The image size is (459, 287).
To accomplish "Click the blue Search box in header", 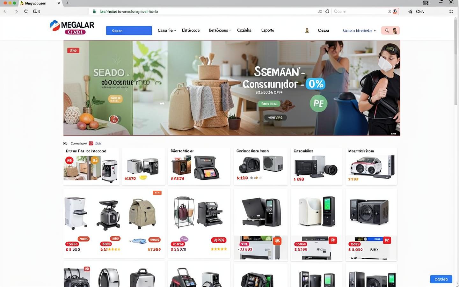I will coord(129,31).
